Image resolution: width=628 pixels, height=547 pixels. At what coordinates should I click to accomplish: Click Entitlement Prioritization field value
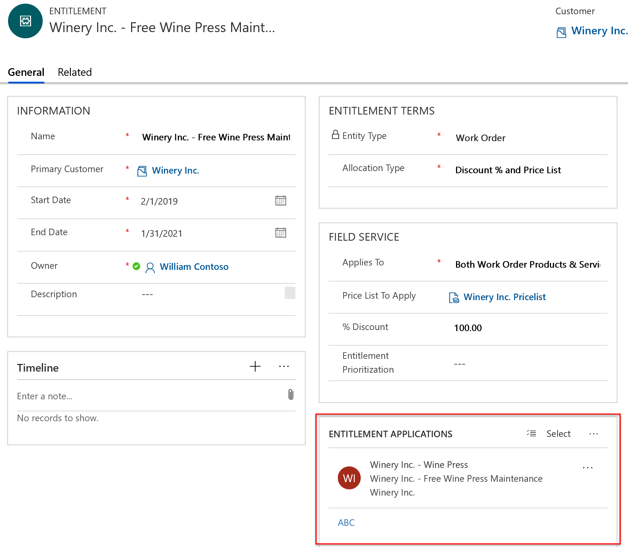click(x=460, y=364)
